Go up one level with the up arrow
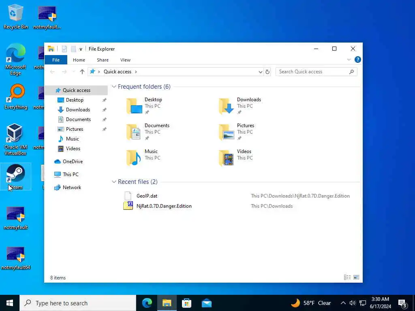The image size is (415, 311). coord(82,72)
